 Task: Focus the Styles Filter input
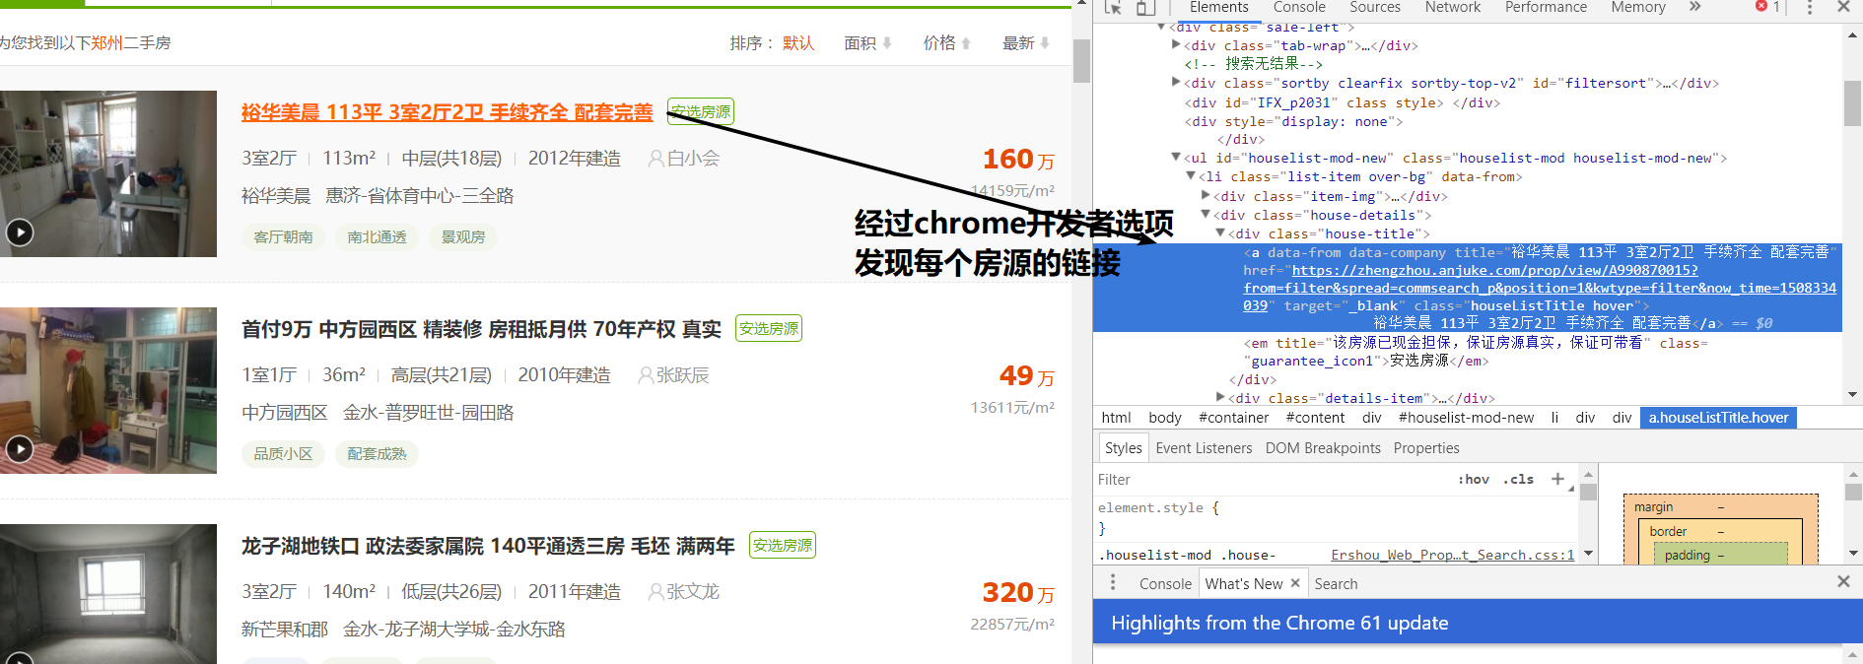(x=1272, y=480)
